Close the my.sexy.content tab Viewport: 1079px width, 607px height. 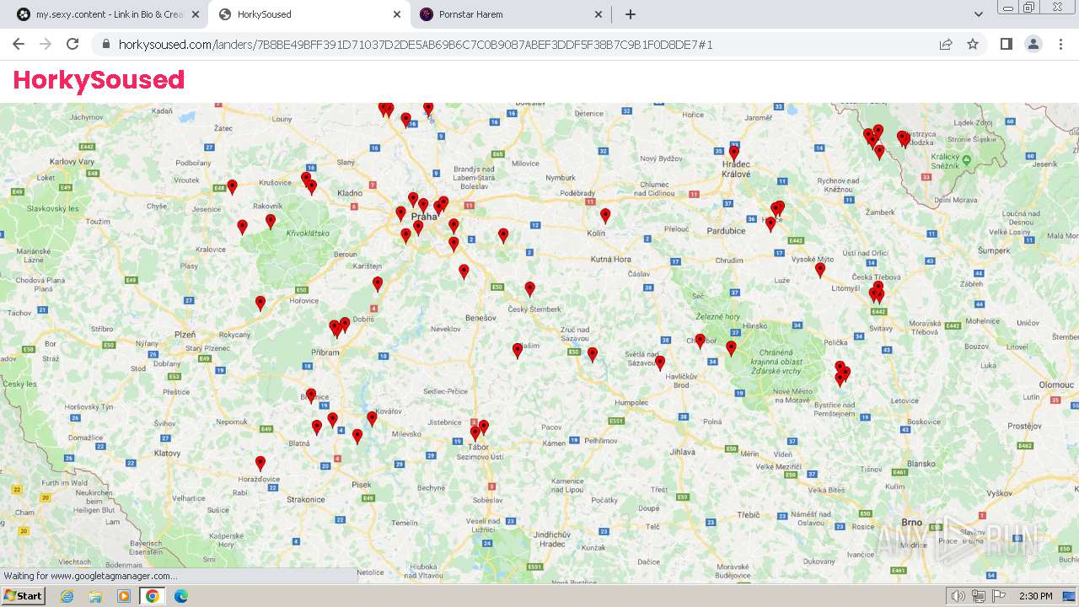(x=196, y=14)
